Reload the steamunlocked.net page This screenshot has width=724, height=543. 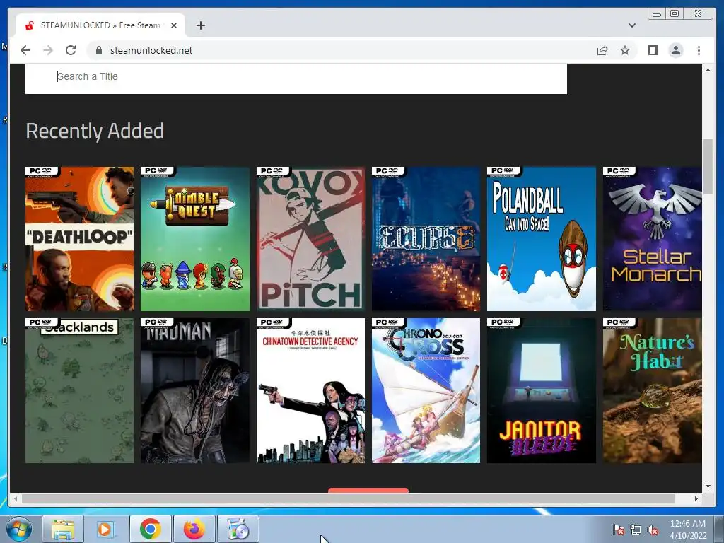click(x=71, y=50)
